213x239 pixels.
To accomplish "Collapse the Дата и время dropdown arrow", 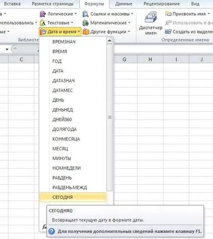I will tap(79, 32).
